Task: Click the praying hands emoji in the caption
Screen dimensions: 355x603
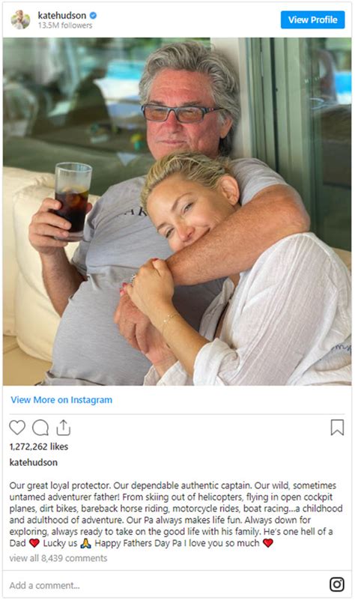Action: (85, 543)
